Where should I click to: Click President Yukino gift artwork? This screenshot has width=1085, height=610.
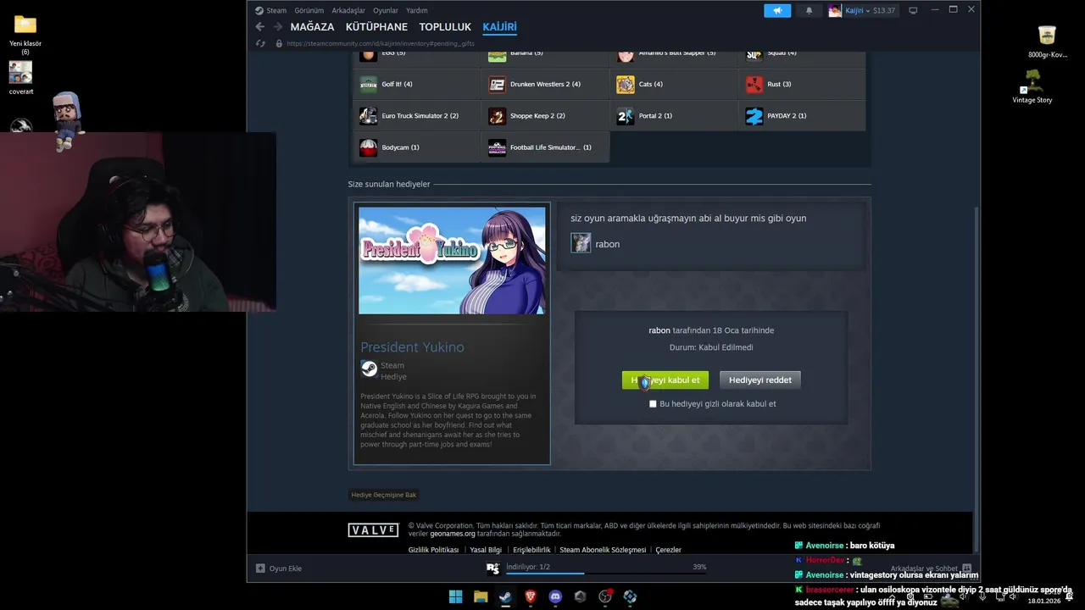point(452,260)
